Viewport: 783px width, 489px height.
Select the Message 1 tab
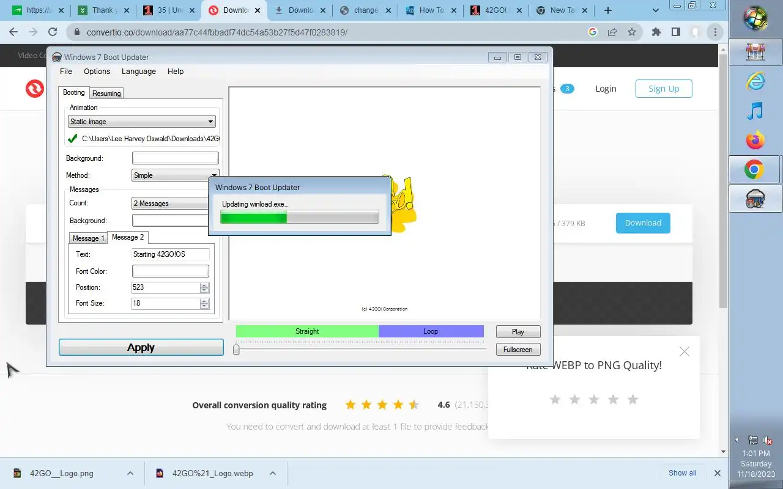(88, 238)
